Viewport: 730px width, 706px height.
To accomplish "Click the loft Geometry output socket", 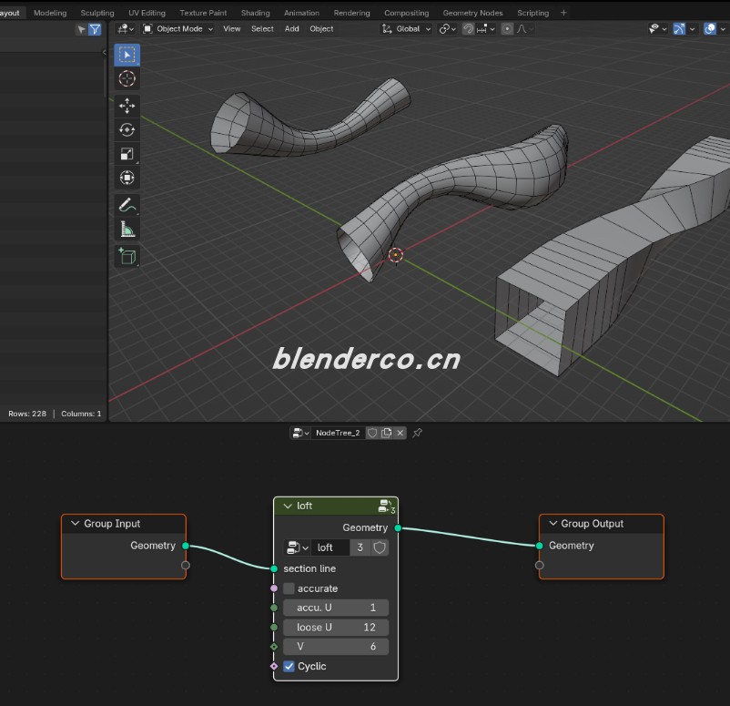I will (398, 528).
